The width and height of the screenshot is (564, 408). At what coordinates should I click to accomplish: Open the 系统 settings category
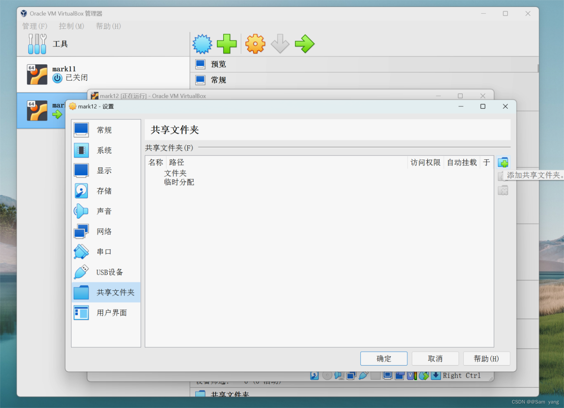pyautogui.click(x=106, y=150)
